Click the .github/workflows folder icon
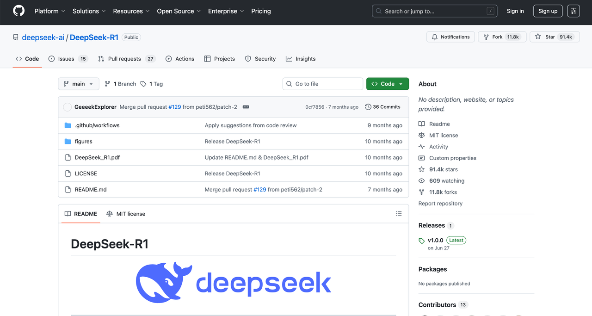 tap(68, 125)
